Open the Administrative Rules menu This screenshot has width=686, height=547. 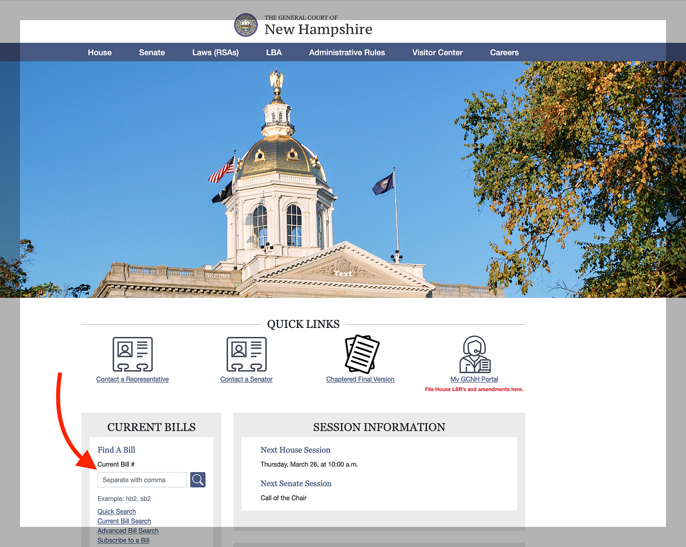(347, 52)
